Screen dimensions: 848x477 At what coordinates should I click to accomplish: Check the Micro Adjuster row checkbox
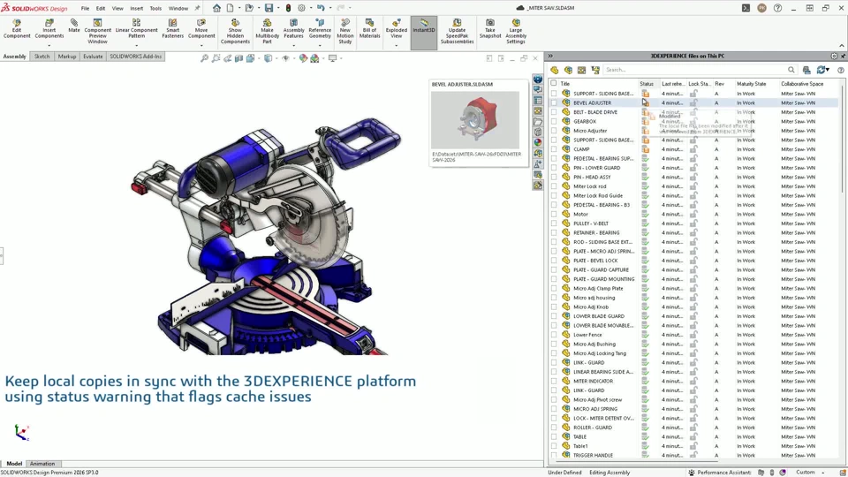tap(553, 131)
